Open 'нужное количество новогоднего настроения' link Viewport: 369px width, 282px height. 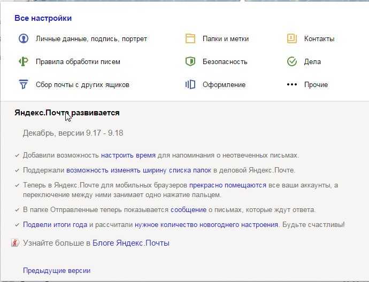pyautogui.click(x=206, y=225)
